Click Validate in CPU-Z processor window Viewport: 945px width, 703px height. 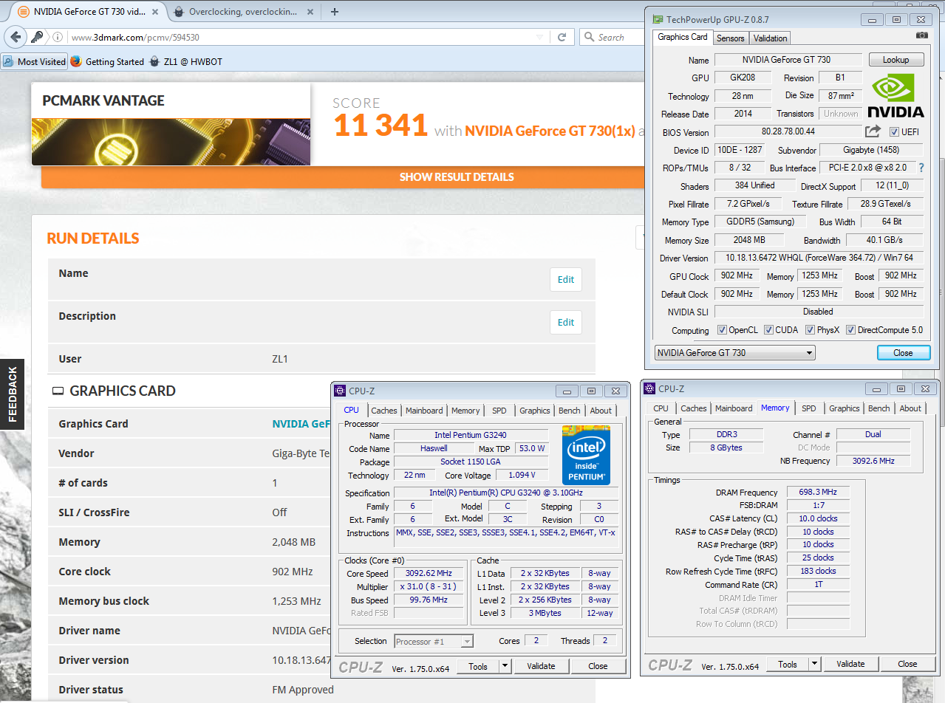coord(541,666)
